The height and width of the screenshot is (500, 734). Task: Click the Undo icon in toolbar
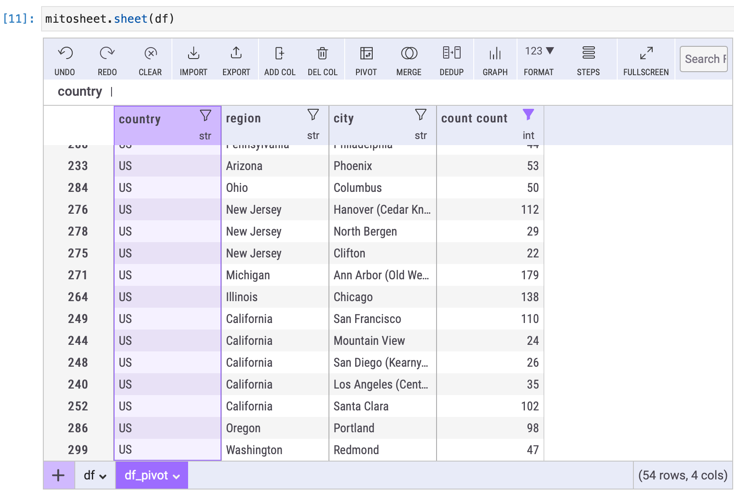click(x=65, y=54)
